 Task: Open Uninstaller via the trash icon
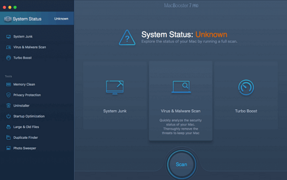coord(9,106)
